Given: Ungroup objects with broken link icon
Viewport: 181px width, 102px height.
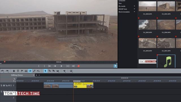Looking at the screenshot, I should click(x=38, y=71).
